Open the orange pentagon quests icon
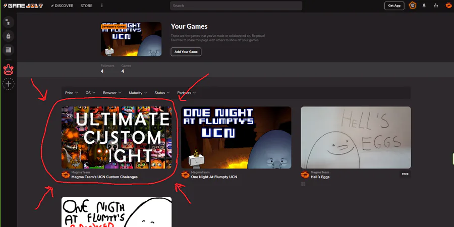The image size is (454, 227). [412, 6]
